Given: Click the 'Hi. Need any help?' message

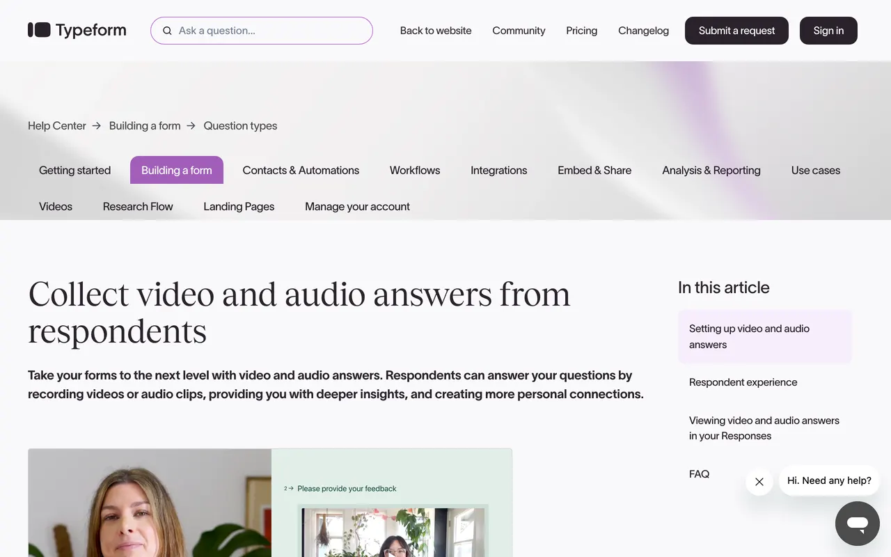Looking at the screenshot, I should [x=829, y=480].
